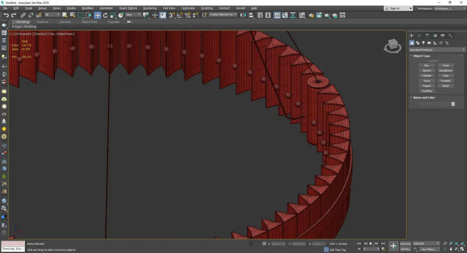The height and width of the screenshot is (253, 467).
Task: Activate the Select and Rotate tool
Action: (105, 15)
